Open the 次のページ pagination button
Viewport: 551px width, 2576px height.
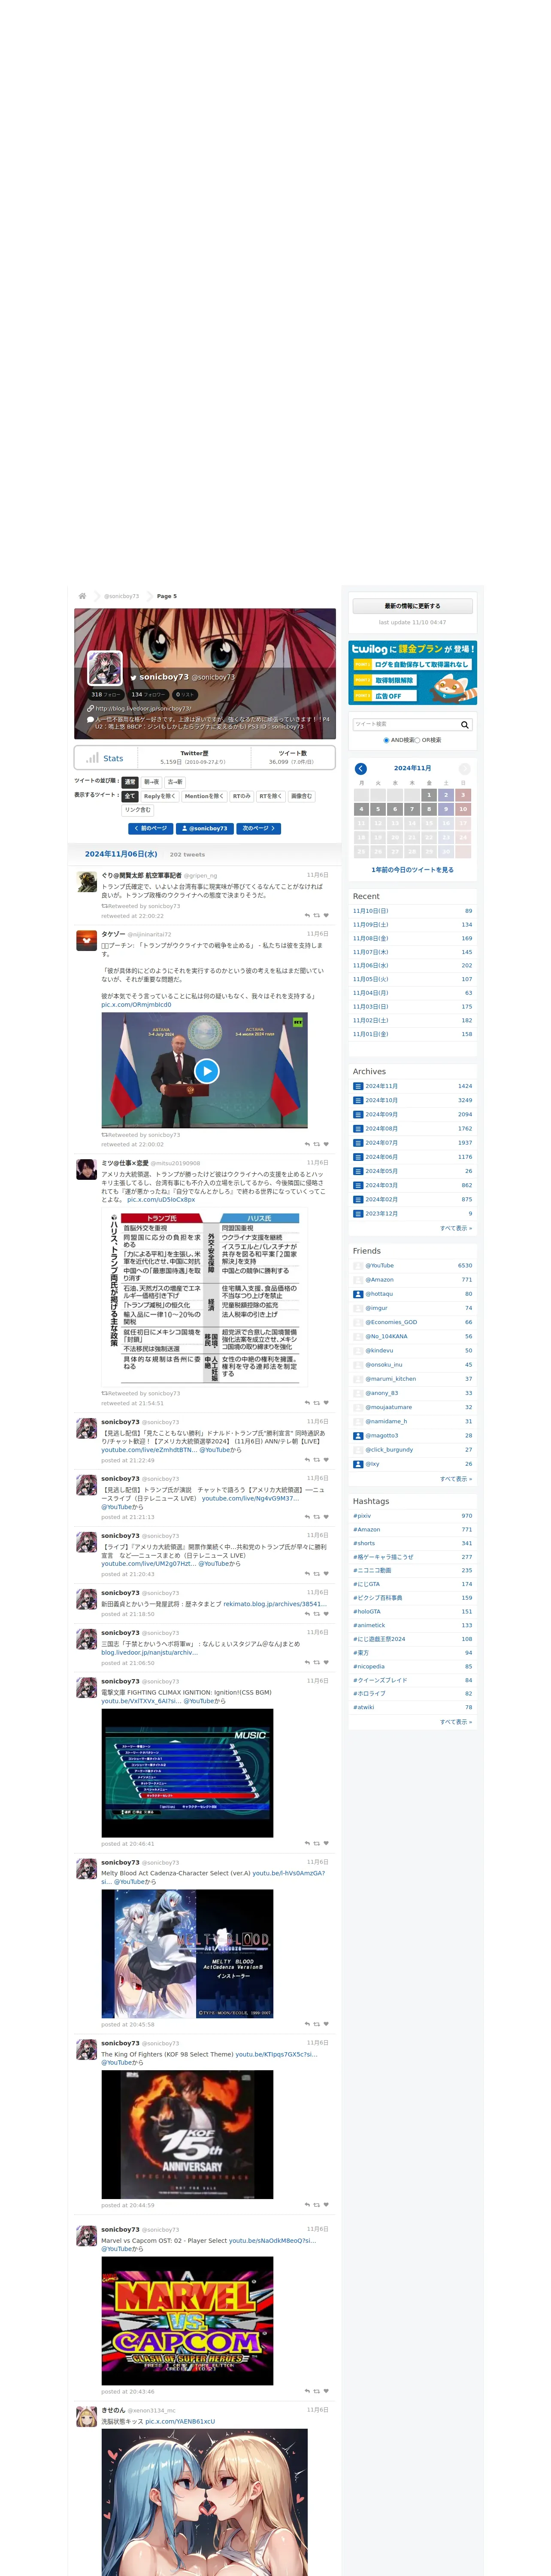(x=259, y=828)
